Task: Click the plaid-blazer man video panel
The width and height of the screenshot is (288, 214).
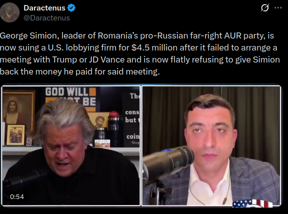Action: 211,145
